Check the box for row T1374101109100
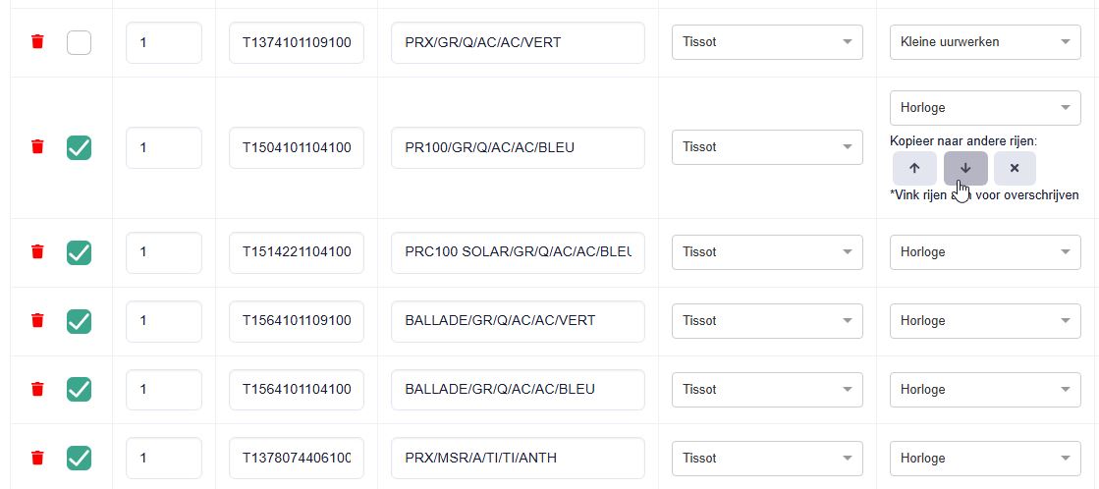Image resolution: width=1099 pixels, height=489 pixels. (x=79, y=43)
